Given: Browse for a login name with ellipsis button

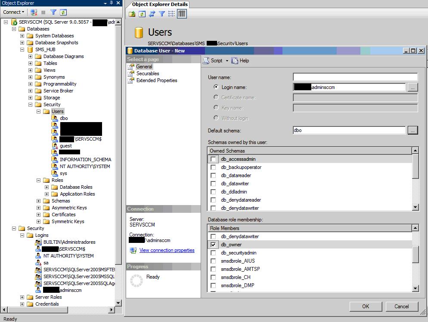Looking at the screenshot, I should click(x=412, y=87).
